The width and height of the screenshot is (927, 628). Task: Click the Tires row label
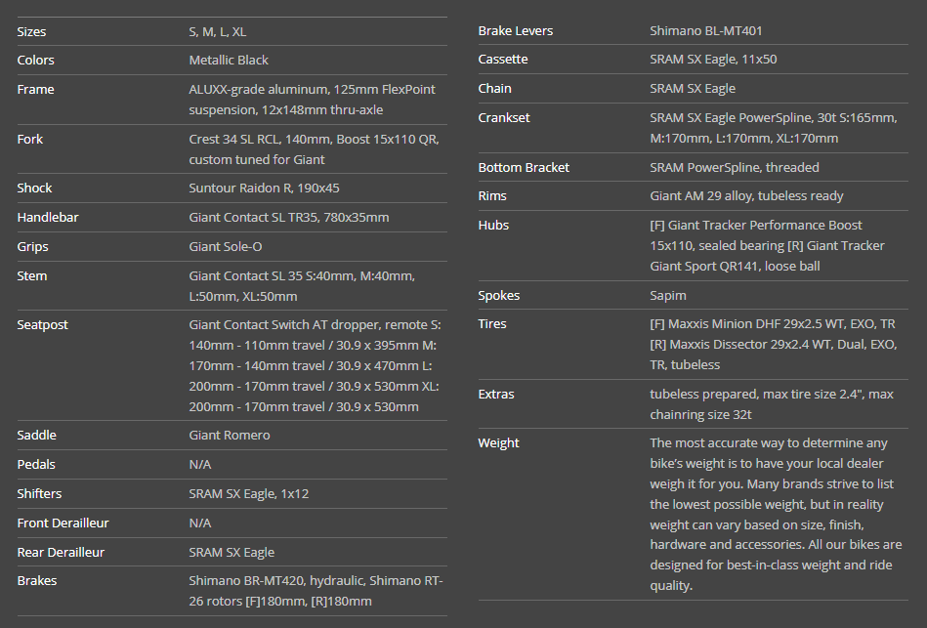pyautogui.click(x=492, y=324)
